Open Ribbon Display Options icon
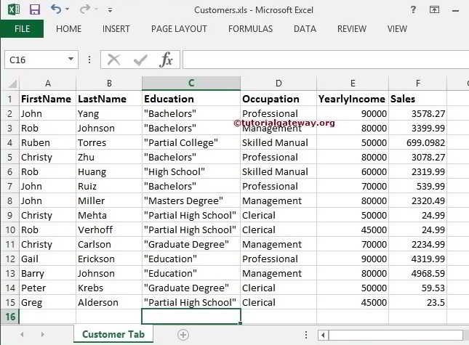Viewport: 469px width, 345px height. click(434, 10)
